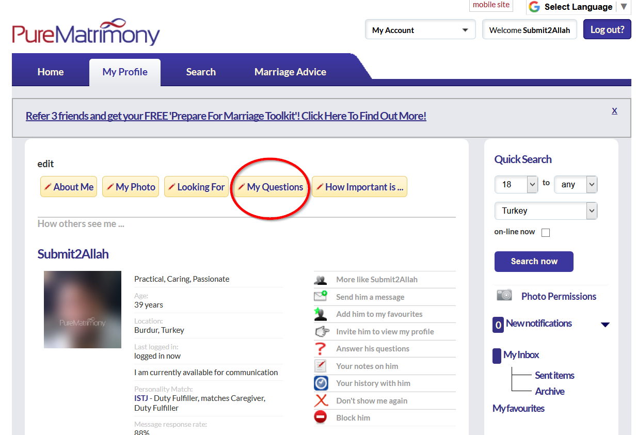The height and width of the screenshot is (435, 636).
Task: Click the red Block him icon
Action: [321, 417]
